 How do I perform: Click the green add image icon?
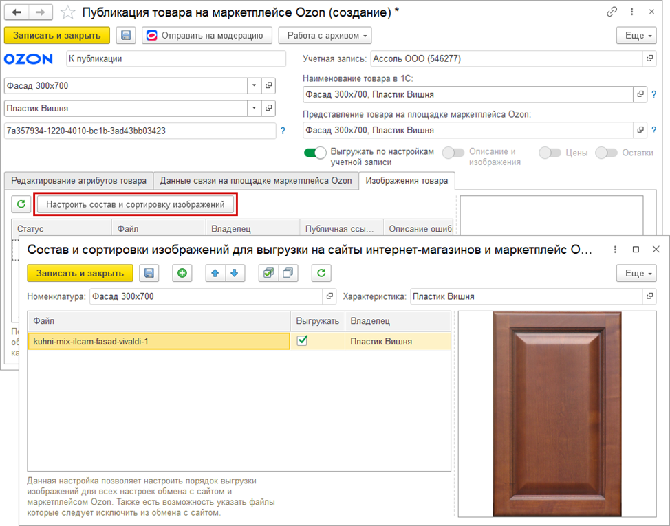pos(182,273)
